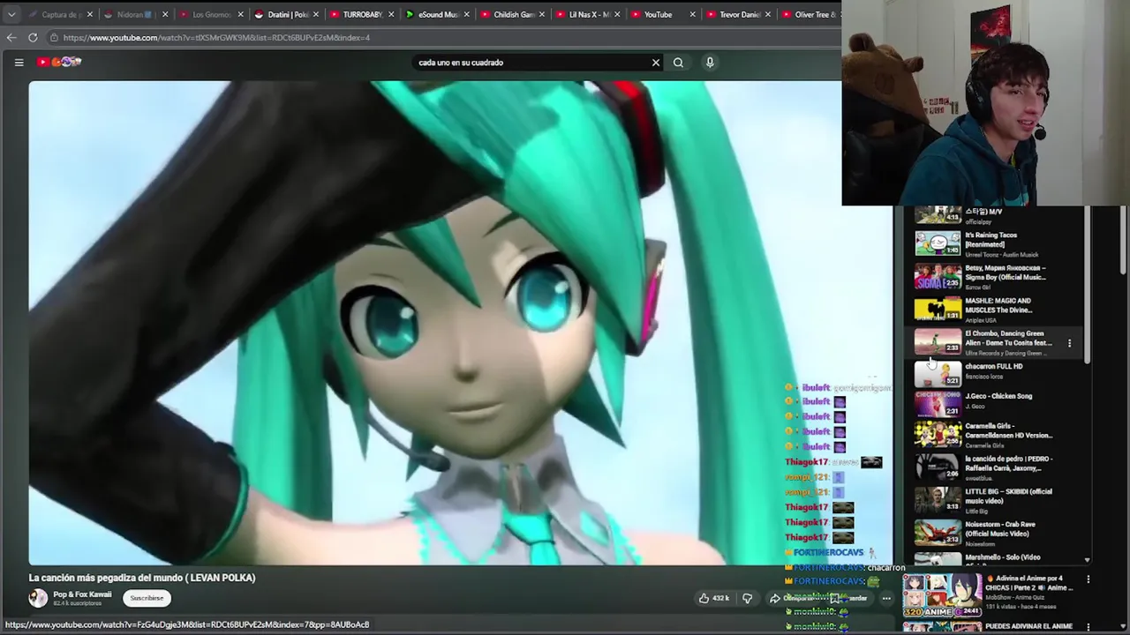The image size is (1130, 635).
Task: Reload the page with the refresh icon
Action: pos(33,38)
